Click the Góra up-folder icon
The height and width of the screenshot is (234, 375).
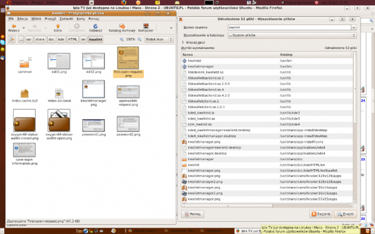[x=58, y=26]
